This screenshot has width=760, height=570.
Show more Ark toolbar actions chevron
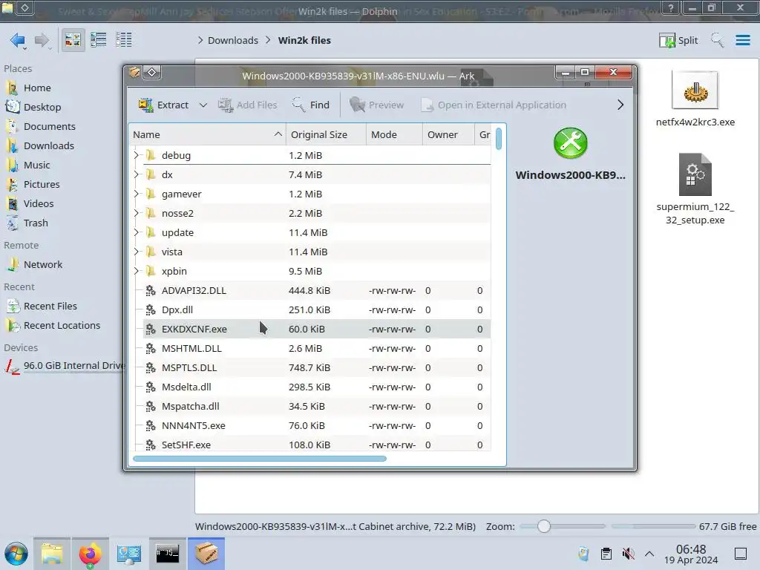pyautogui.click(x=620, y=105)
